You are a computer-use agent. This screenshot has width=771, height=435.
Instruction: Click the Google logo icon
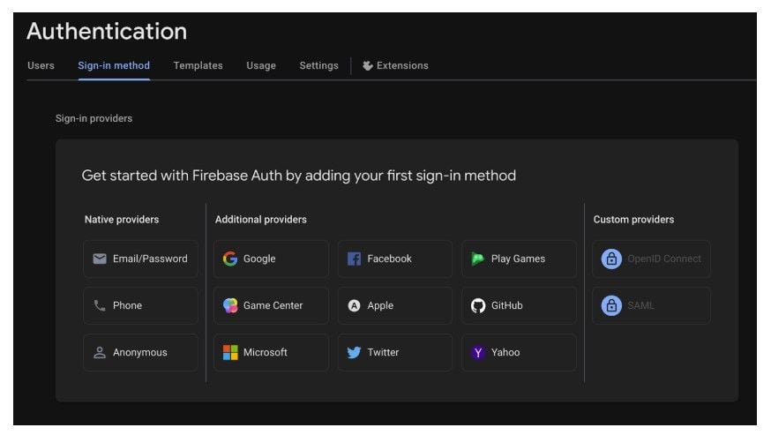pos(230,259)
